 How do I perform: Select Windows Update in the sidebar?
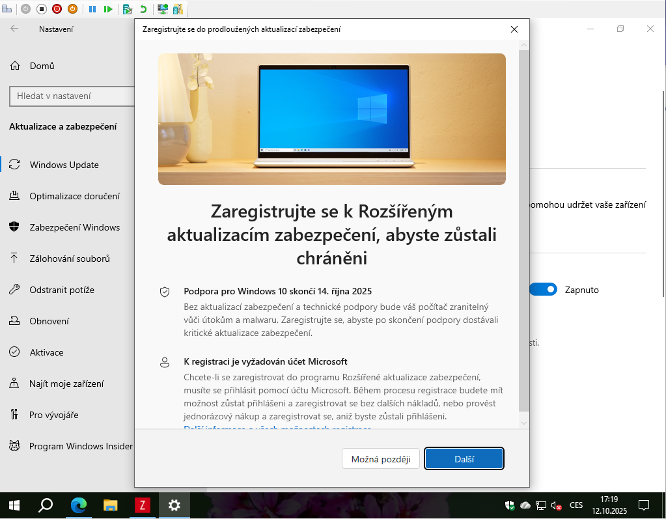[64, 165]
